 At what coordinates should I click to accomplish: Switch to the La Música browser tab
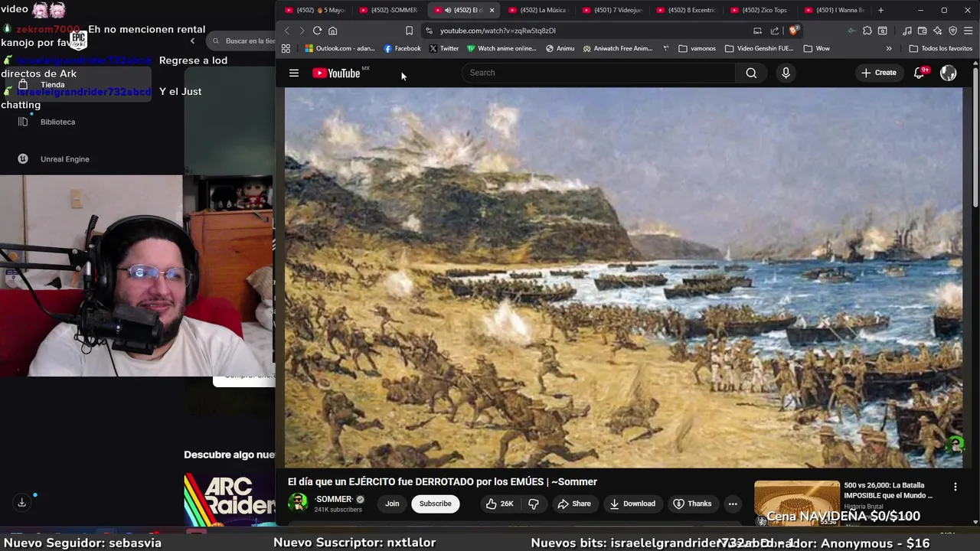point(537,10)
